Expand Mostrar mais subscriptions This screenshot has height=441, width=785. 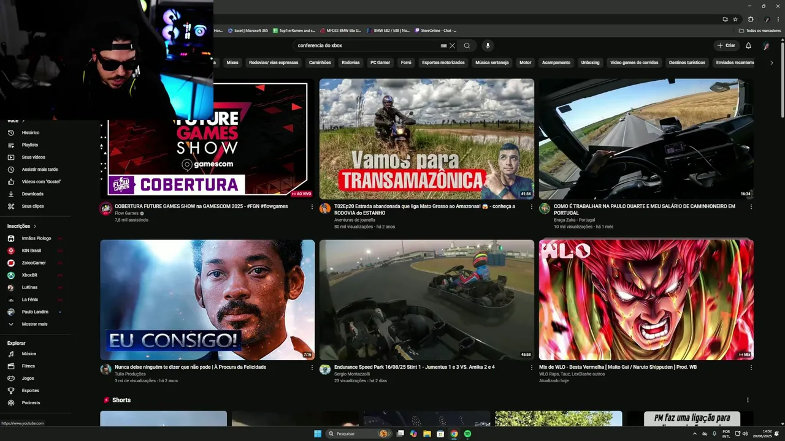[x=34, y=324]
